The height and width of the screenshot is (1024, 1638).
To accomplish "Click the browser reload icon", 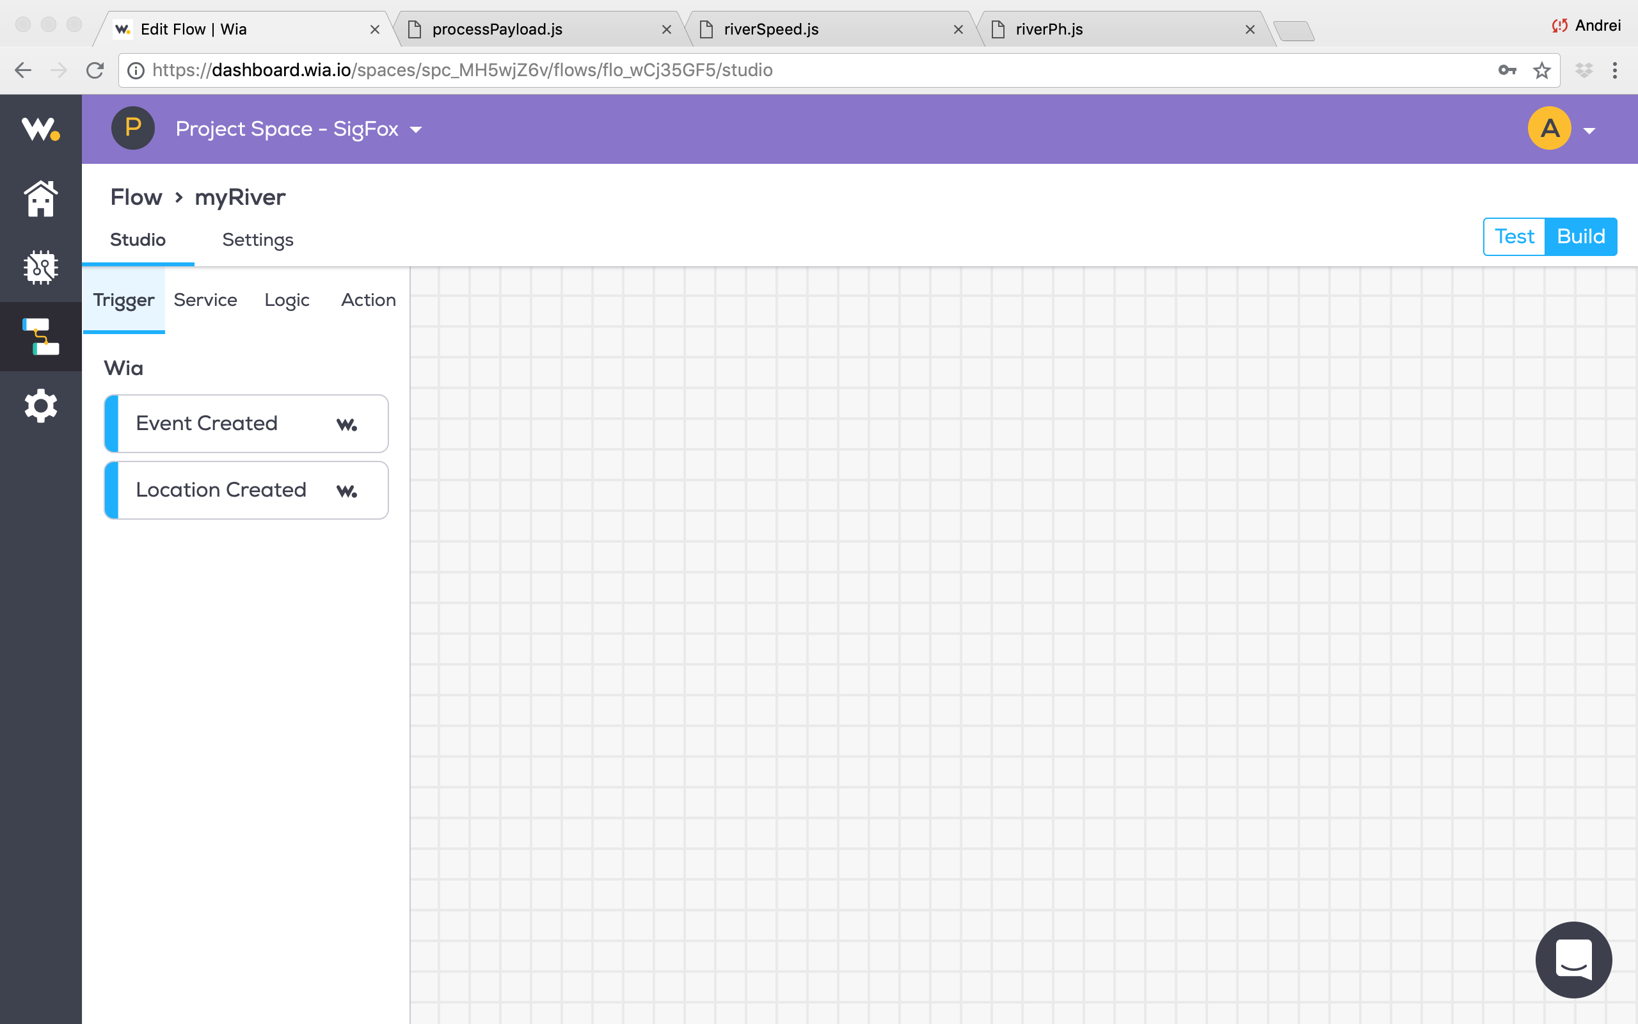I will [x=95, y=70].
